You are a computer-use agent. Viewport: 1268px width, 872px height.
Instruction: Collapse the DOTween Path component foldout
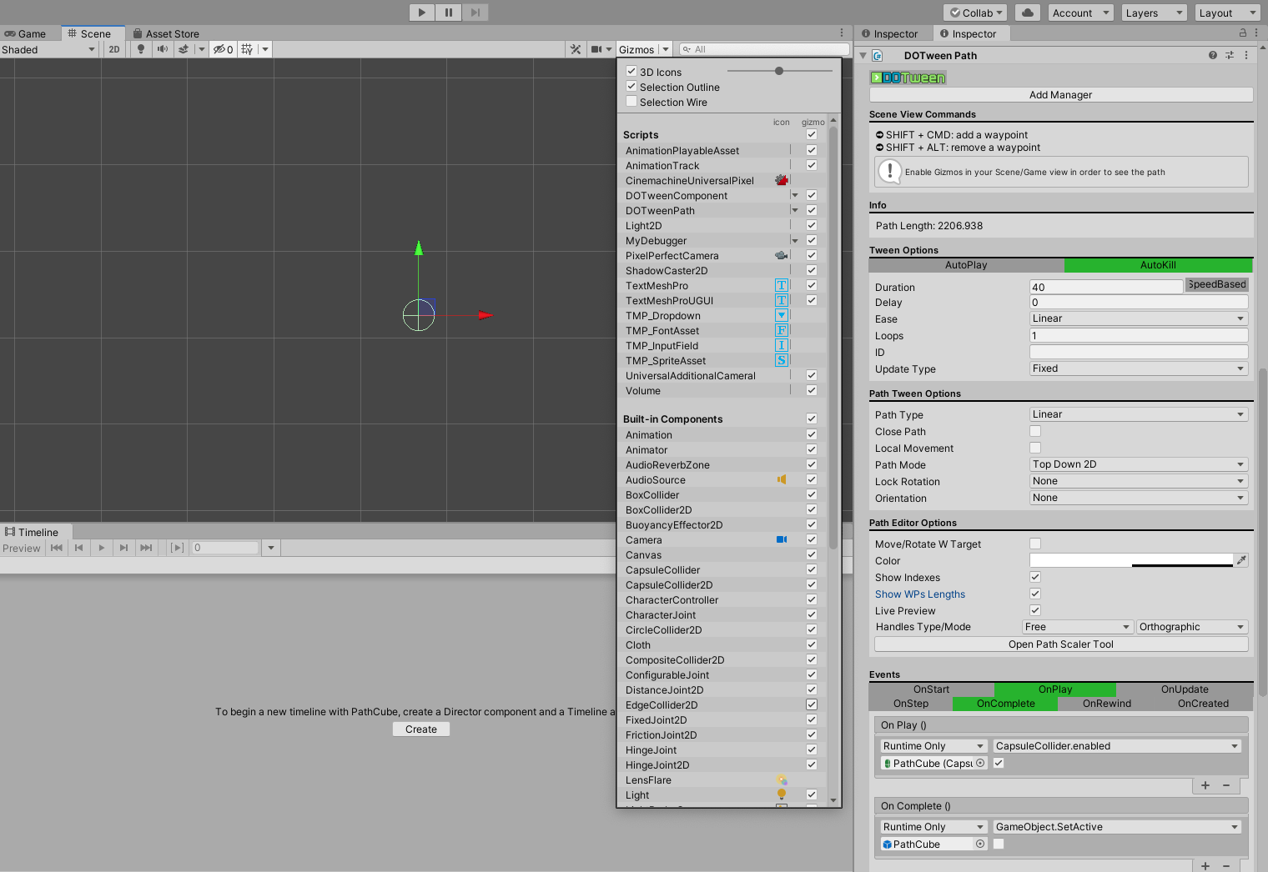tap(863, 56)
